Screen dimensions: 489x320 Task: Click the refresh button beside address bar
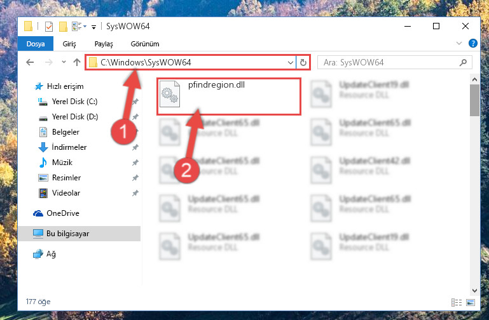point(303,63)
